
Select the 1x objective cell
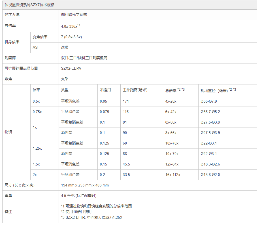(35, 128)
